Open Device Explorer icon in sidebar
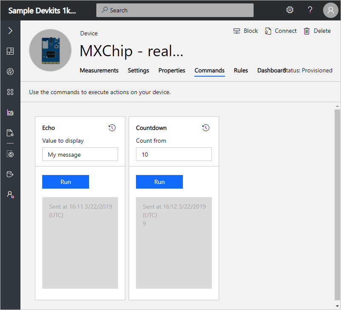 [x=10, y=72]
